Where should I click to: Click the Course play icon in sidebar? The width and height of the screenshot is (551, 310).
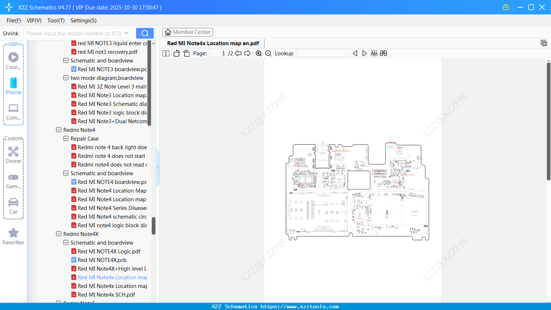pos(13,57)
